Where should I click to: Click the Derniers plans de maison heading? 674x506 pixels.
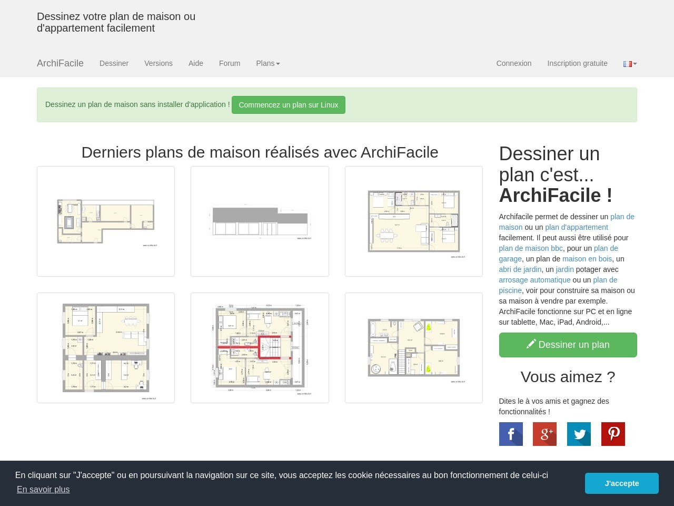[260, 152]
